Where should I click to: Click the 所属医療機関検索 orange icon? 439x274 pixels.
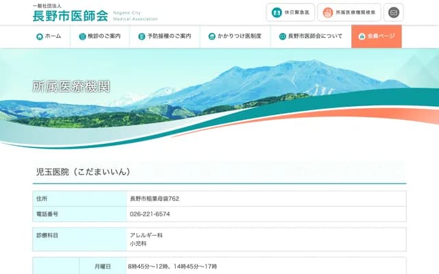[x=329, y=12]
